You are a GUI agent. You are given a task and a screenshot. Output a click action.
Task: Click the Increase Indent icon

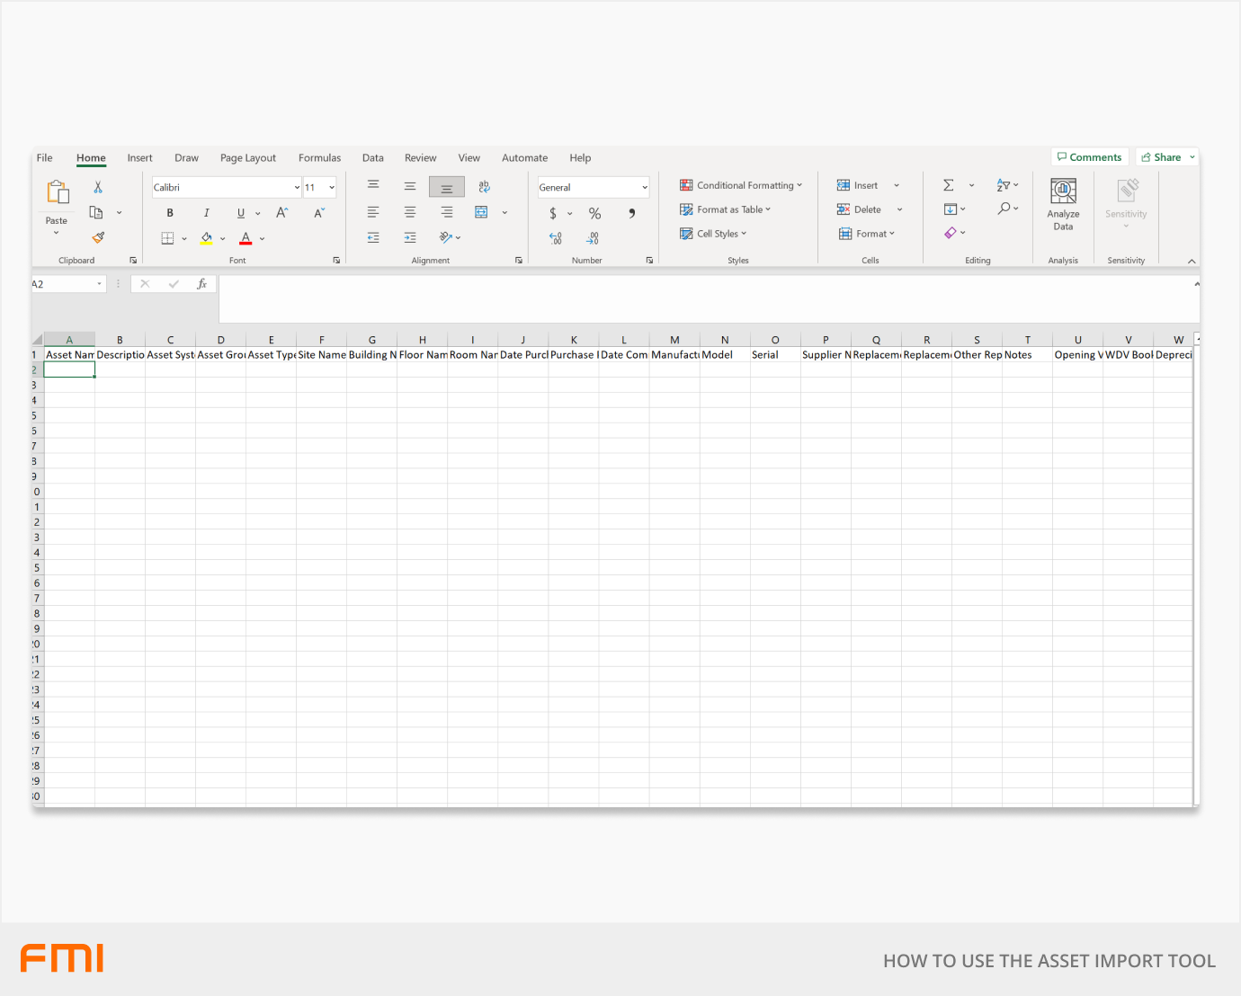(x=410, y=237)
